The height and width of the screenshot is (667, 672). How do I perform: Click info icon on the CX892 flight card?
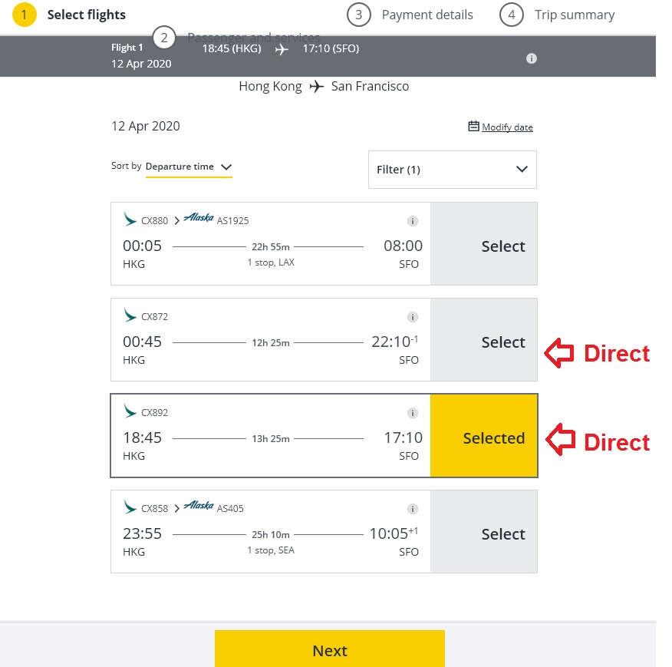pyautogui.click(x=412, y=413)
